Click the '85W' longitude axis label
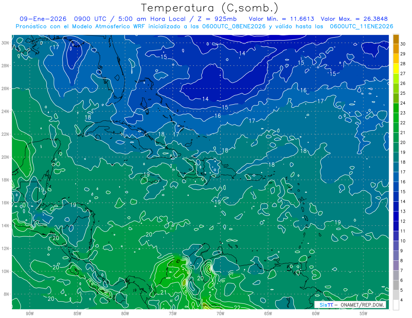The width and height of the screenshot is (412, 318). (77, 314)
